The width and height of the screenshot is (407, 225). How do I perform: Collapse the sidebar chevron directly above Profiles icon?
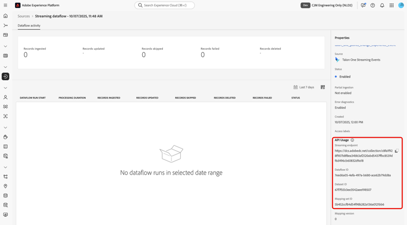(5, 88)
